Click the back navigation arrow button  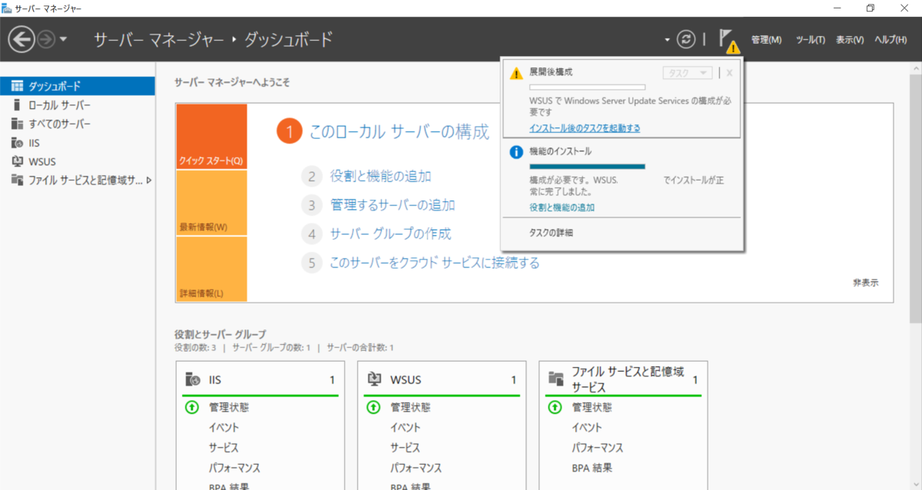coord(22,39)
